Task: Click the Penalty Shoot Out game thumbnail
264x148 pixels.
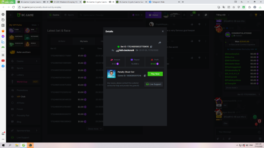Action: [x=111, y=74]
